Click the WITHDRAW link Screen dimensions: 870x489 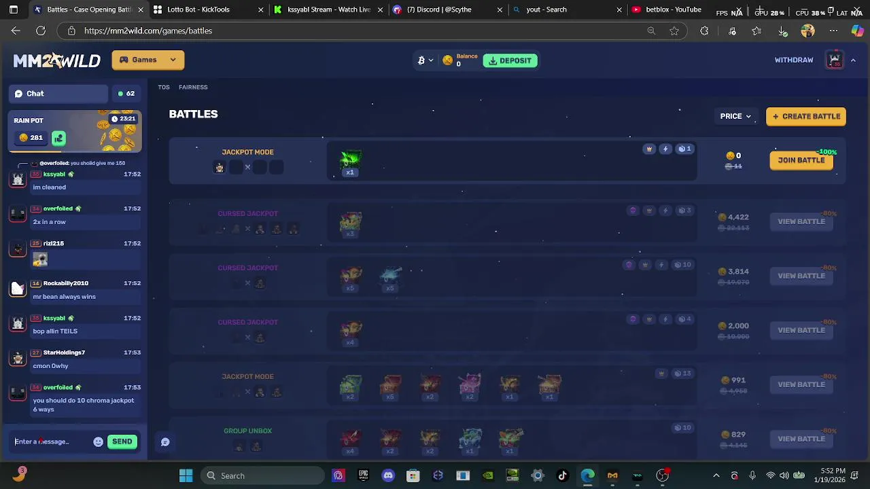tap(794, 60)
